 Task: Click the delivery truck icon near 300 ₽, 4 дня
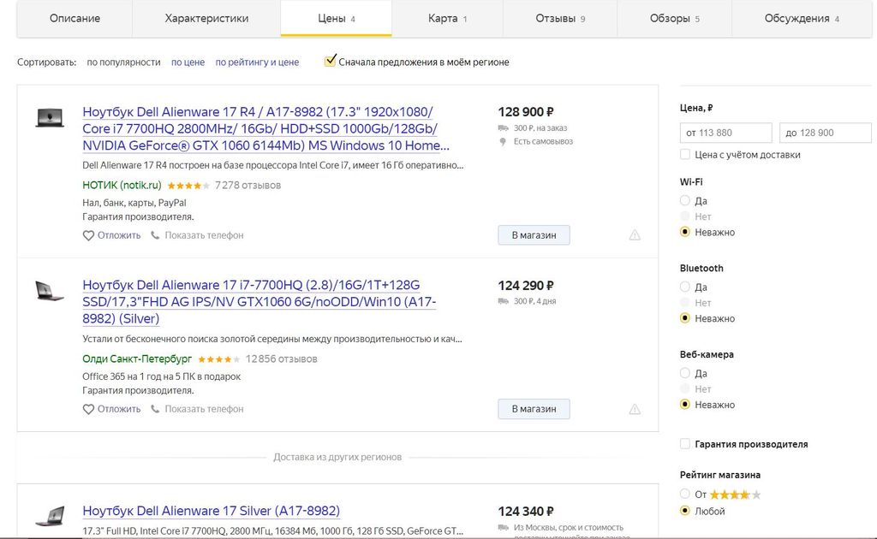point(503,301)
